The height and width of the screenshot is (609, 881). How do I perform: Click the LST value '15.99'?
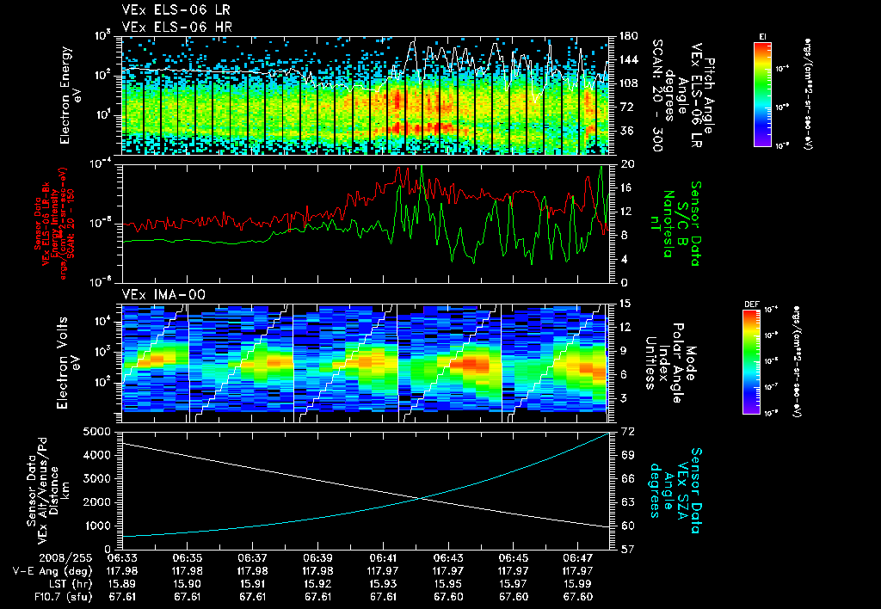(x=578, y=584)
